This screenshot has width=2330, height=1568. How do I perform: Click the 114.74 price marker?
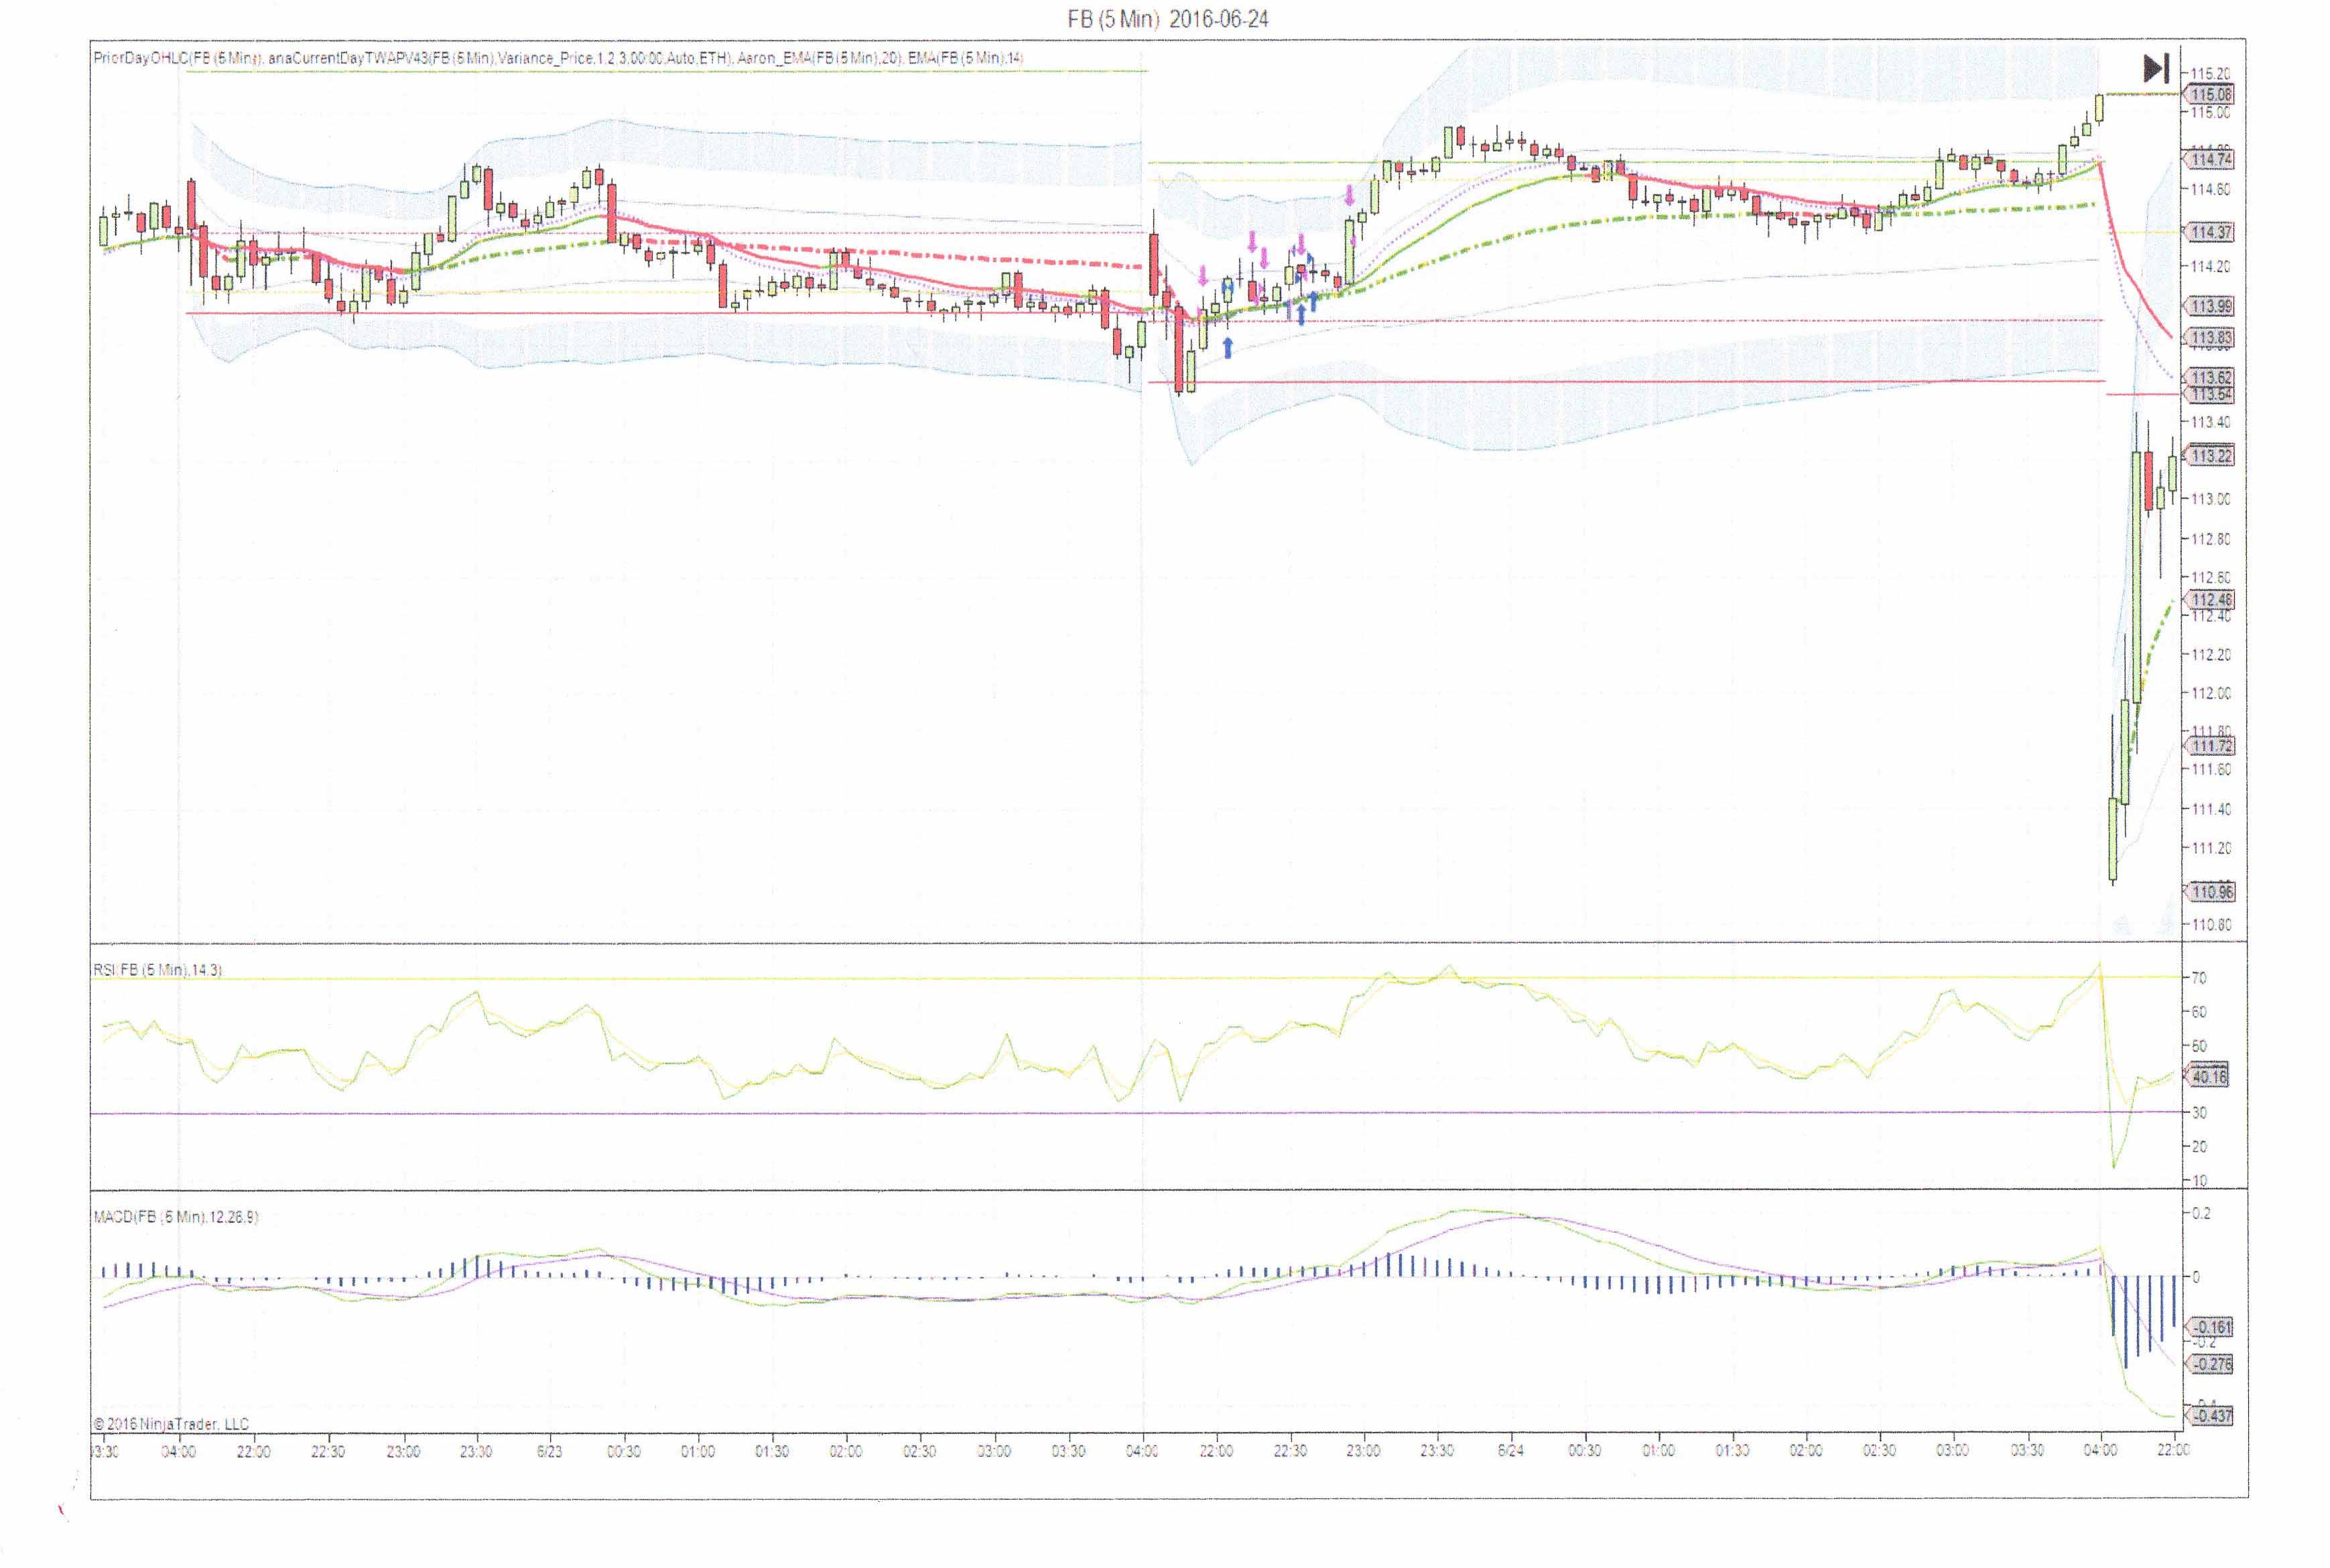[x=2210, y=159]
